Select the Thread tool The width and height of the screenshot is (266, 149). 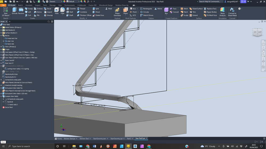[81, 8]
